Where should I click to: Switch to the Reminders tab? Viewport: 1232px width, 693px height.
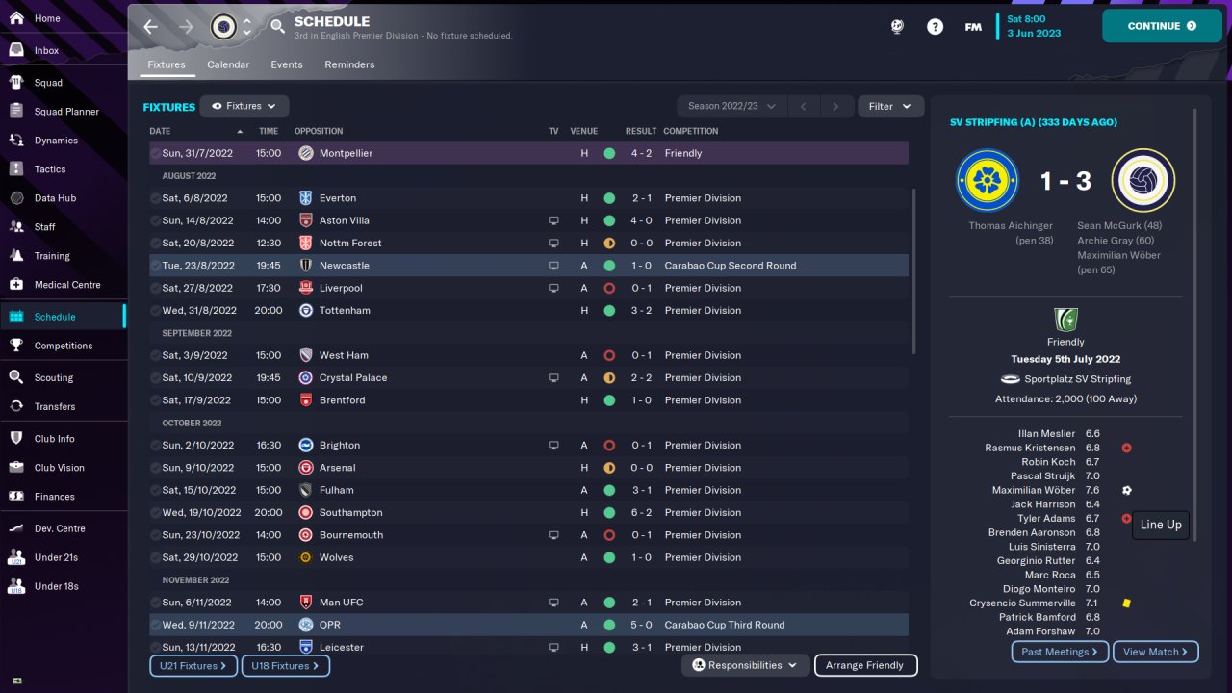(x=349, y=64)
